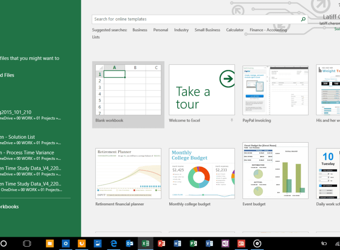The image size is (340, 250).
Task: Click the battery icon in system tray
Action: [x=324, y=244]
